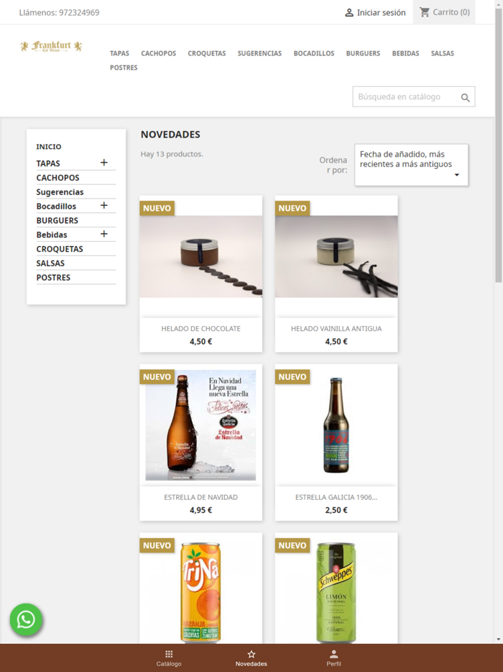Open BURGUERS in the sidebar
The width and height of the screenshot is (503, 672).
click(57, 220)
